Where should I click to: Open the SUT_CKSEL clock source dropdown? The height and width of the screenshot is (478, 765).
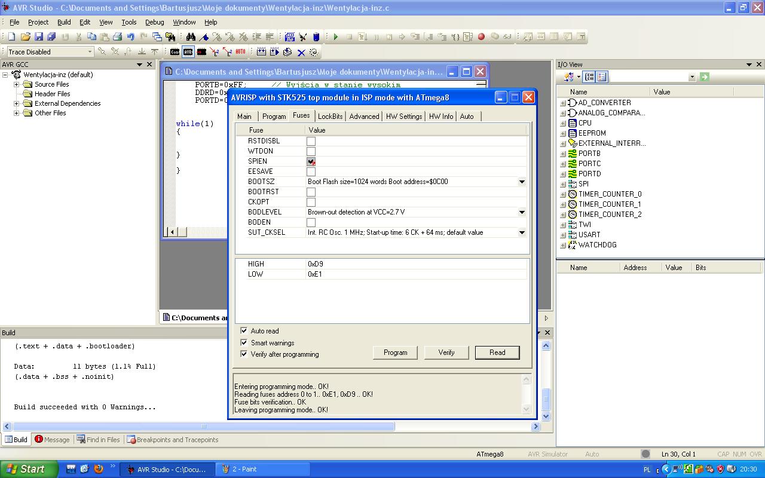(x=522, y=232)
